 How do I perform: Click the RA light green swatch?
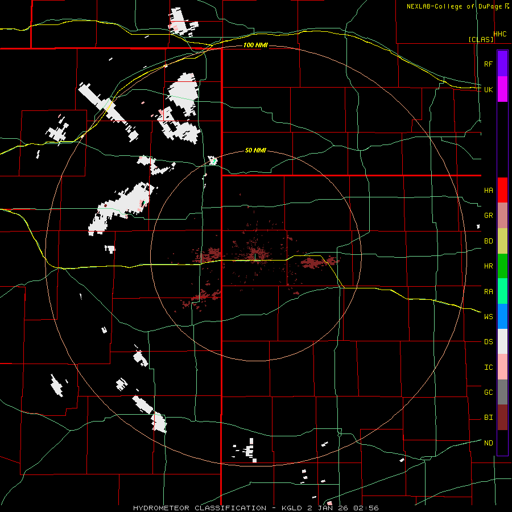click(x=502, y=291)
